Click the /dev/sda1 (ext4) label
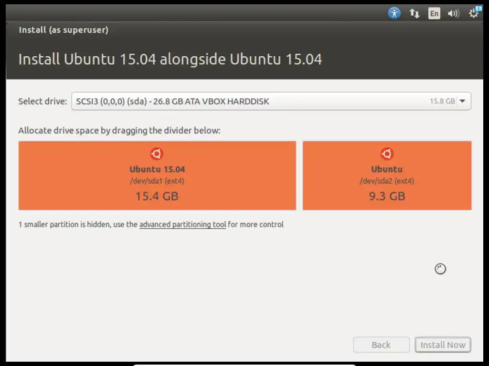The width and height of the screenshot is (489, 366). [x=157, y=181]
